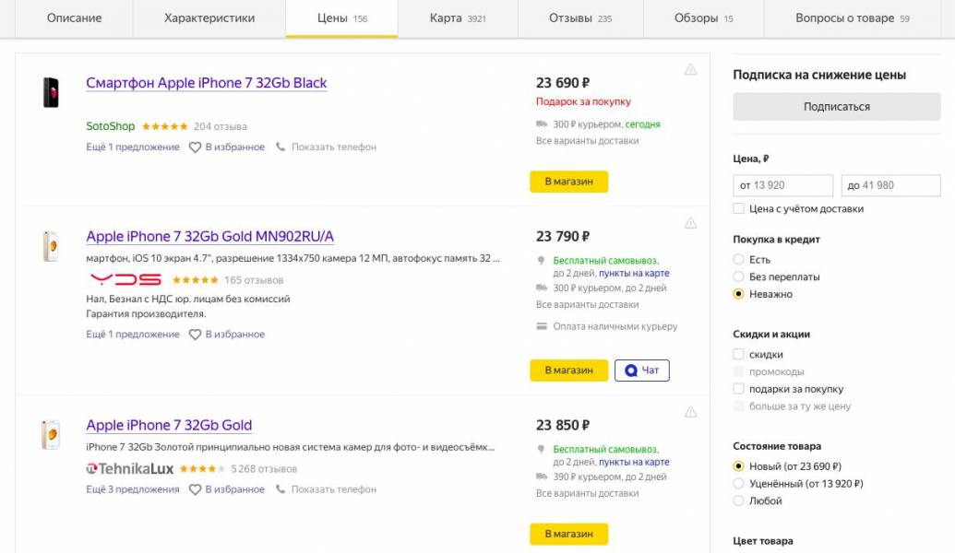Click pickup pin icon under 23 790 ₽
Viewport: 955px width, 553px height.
(541, 261)
